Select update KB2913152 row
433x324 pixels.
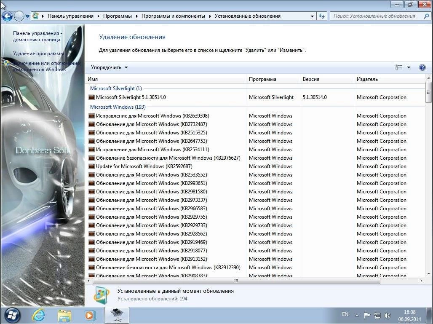pyautogui.click(x=255, y=259)
